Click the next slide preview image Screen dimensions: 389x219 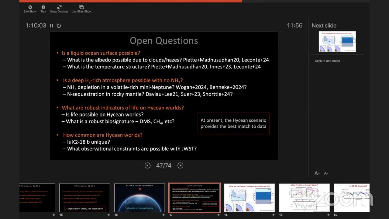click(337, 42)
